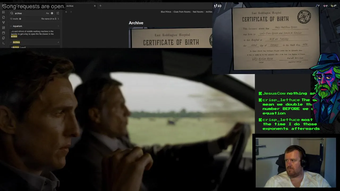Click the gem counter in game HUD
Viewport: 340px width, 191px height.
pos(325,6)
